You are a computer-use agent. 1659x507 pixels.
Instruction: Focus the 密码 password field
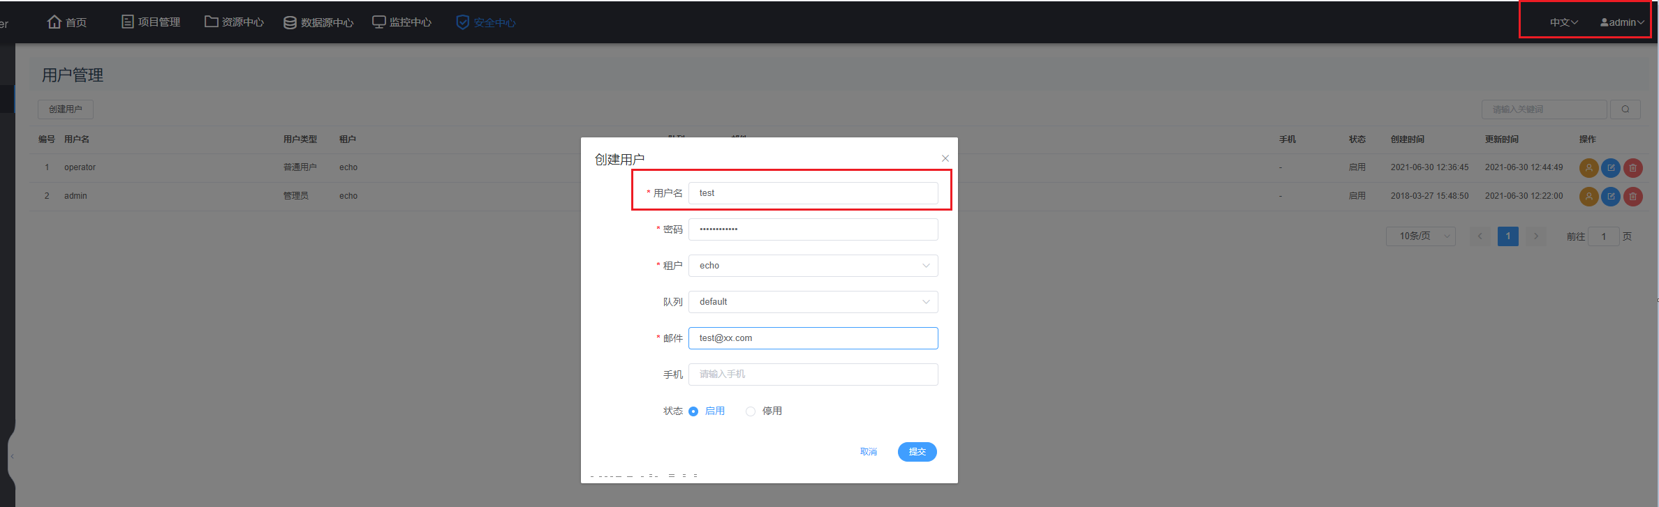(x=813, y=229)
